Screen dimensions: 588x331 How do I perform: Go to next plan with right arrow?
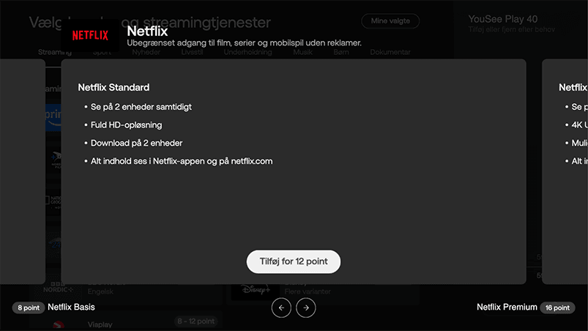click(306, 308)
